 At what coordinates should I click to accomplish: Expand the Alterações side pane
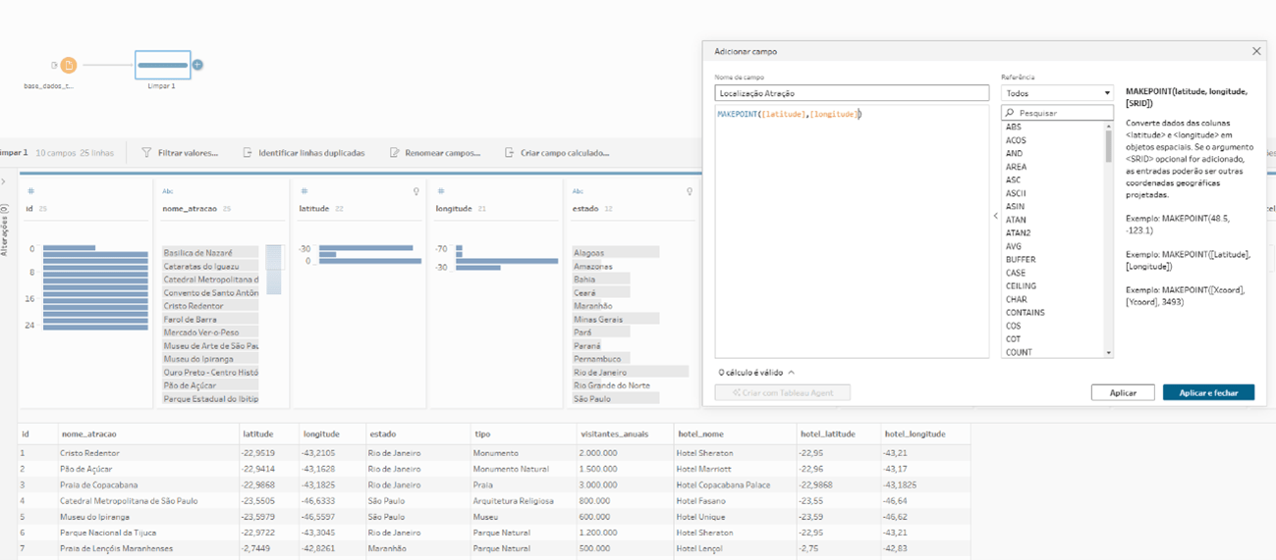click(x=4, y=181)
